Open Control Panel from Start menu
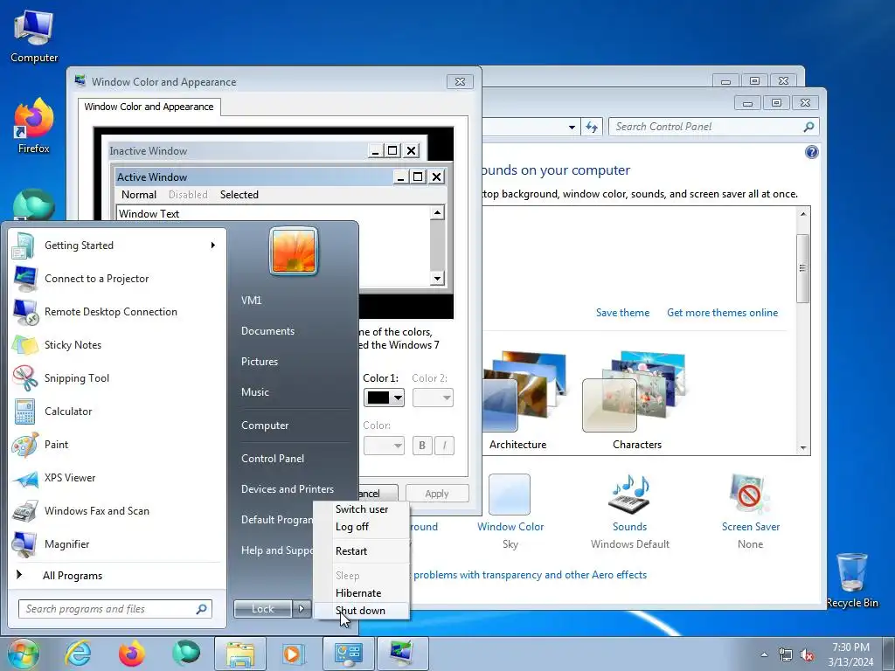895x671 pixels. (x=273, y=459)
